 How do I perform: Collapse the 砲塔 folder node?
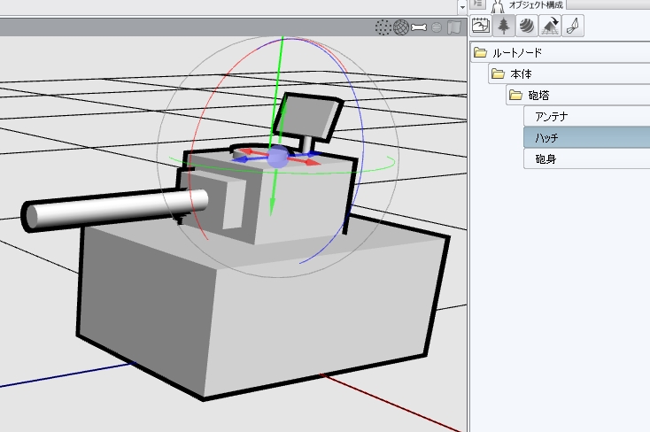point(515,96)
